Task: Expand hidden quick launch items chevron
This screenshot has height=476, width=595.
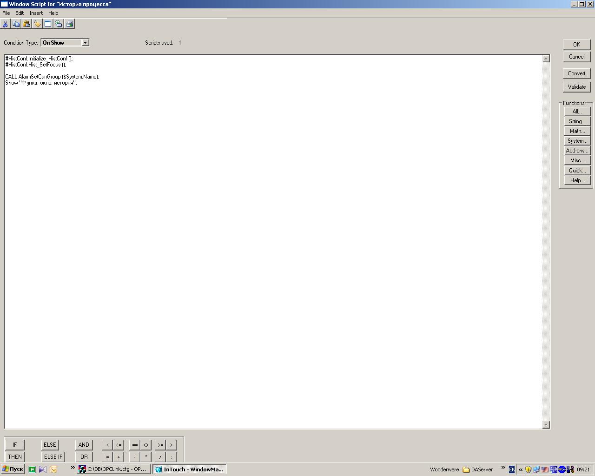Action: (73, 468)
